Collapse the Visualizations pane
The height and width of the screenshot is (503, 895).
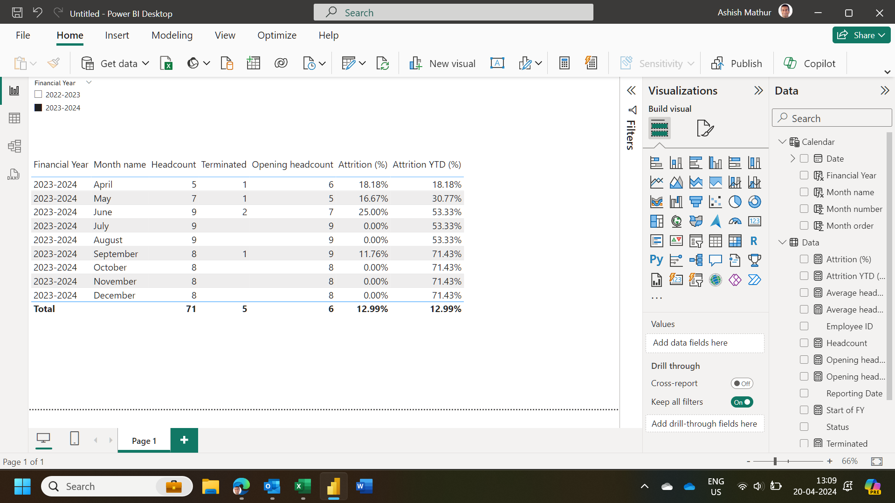758,90
